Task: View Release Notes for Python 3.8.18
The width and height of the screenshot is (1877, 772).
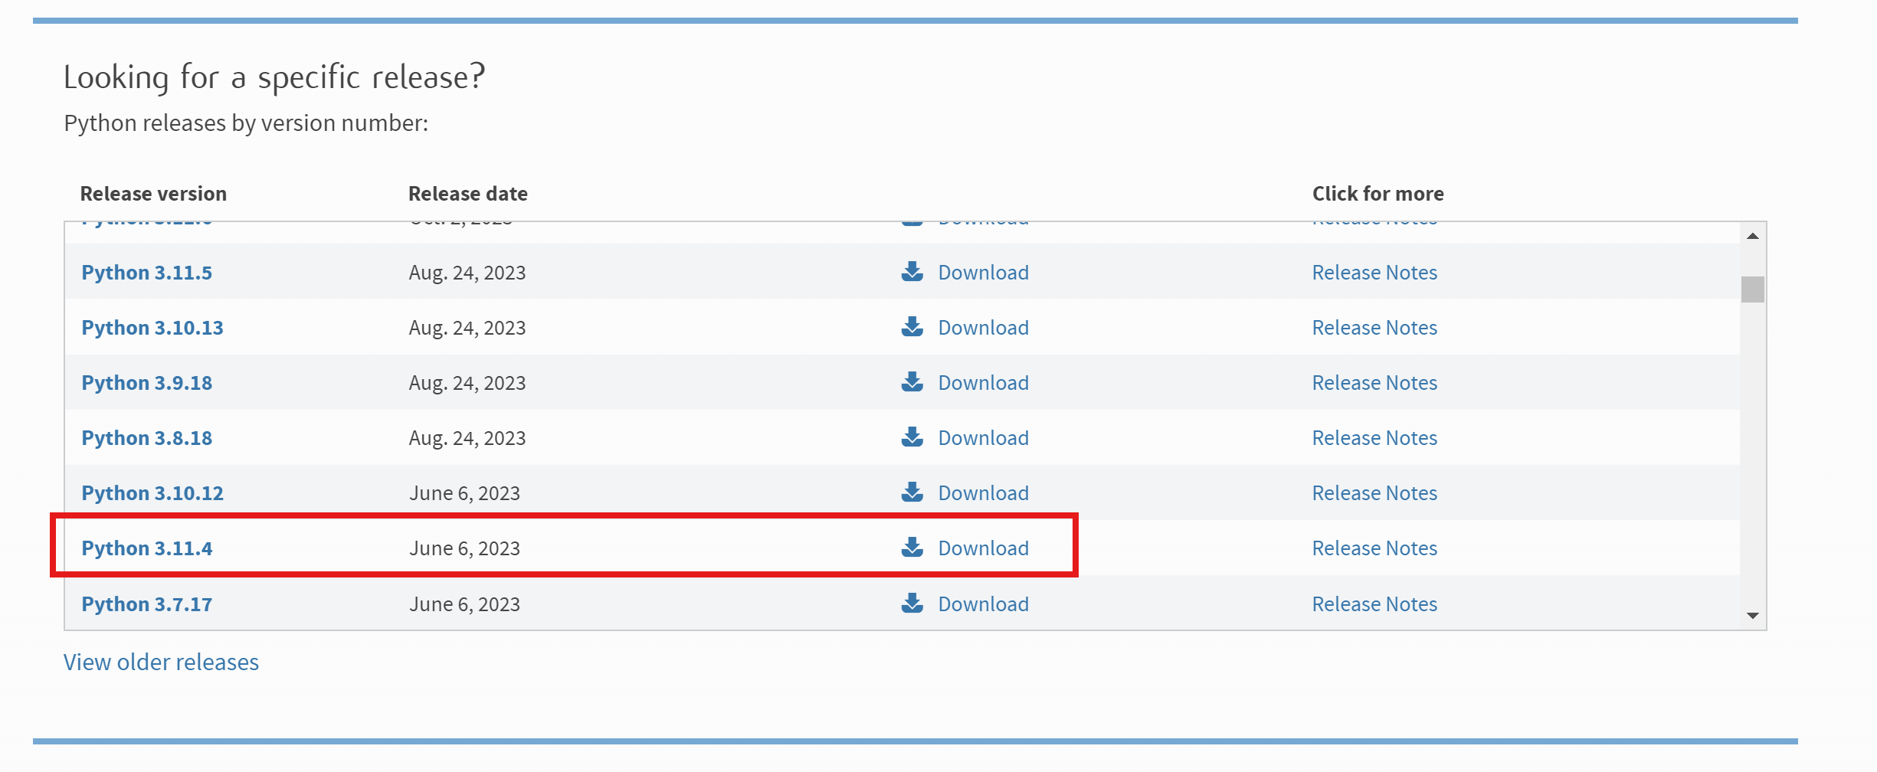Action: point(1374,438)
